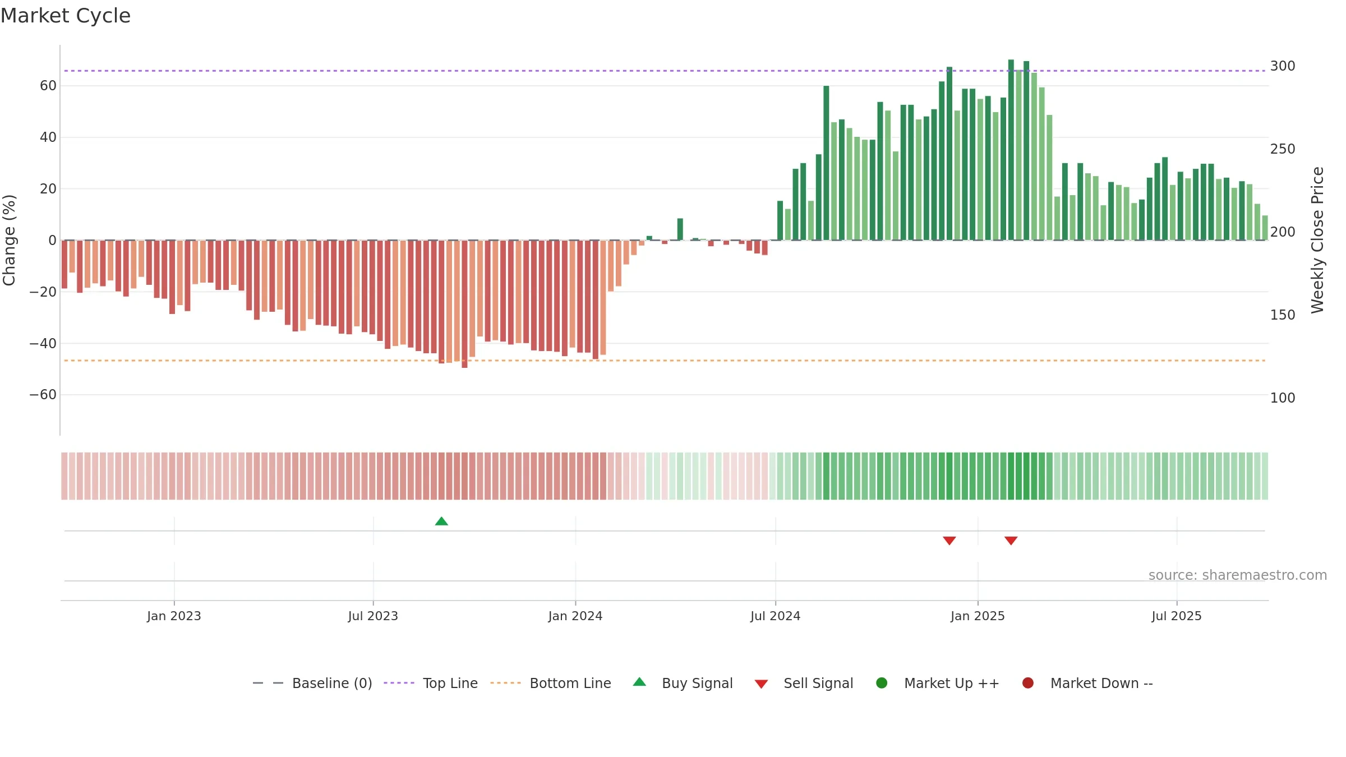
Task: Click the green Market Up legend circle
Action: click(x=882, y=683)
